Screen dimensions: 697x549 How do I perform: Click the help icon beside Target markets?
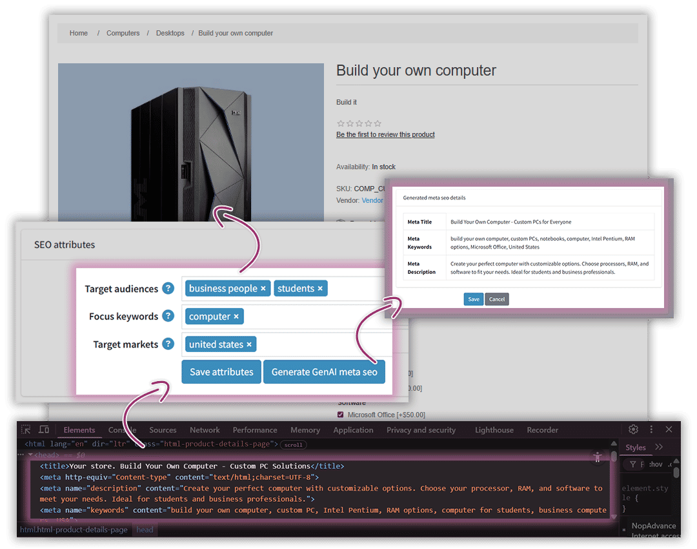click(x=168, y=344)
